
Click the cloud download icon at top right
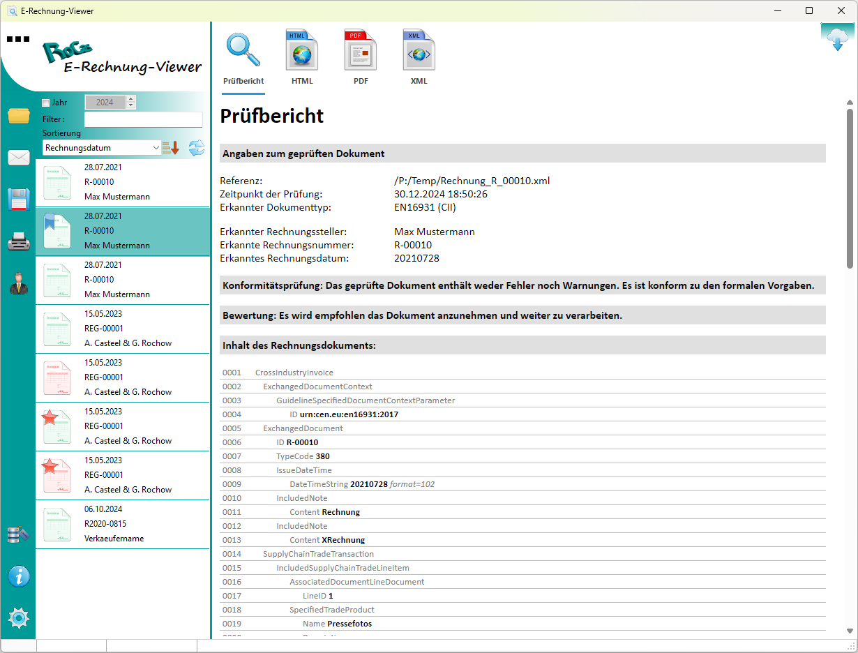[x=836, y=38]
